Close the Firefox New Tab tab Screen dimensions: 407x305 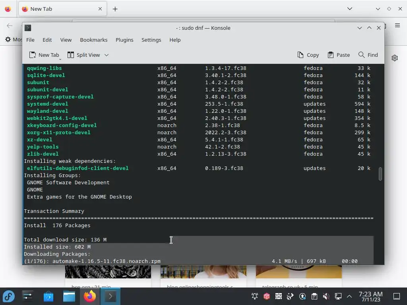(100, 9)
